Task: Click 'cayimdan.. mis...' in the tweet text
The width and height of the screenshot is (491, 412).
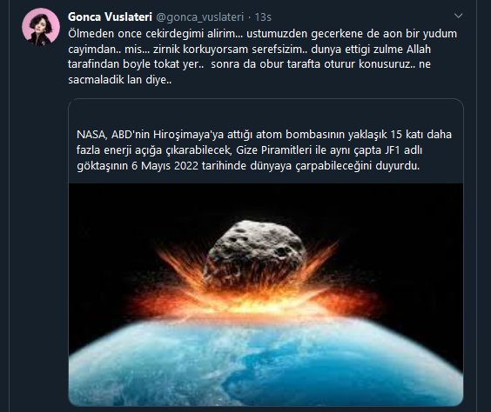Action: point(109,49)
